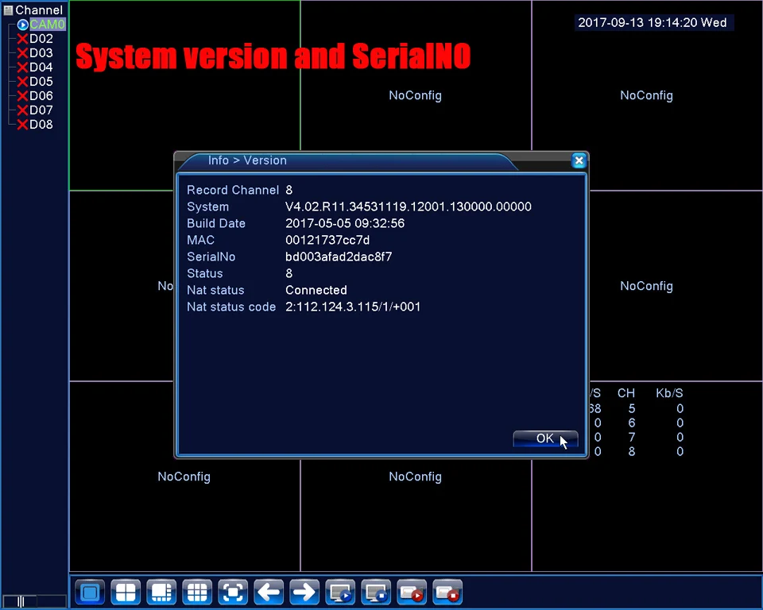Select channel D05 in the tree
Viewport: 763px width, 610px height.
pos(41,82)
